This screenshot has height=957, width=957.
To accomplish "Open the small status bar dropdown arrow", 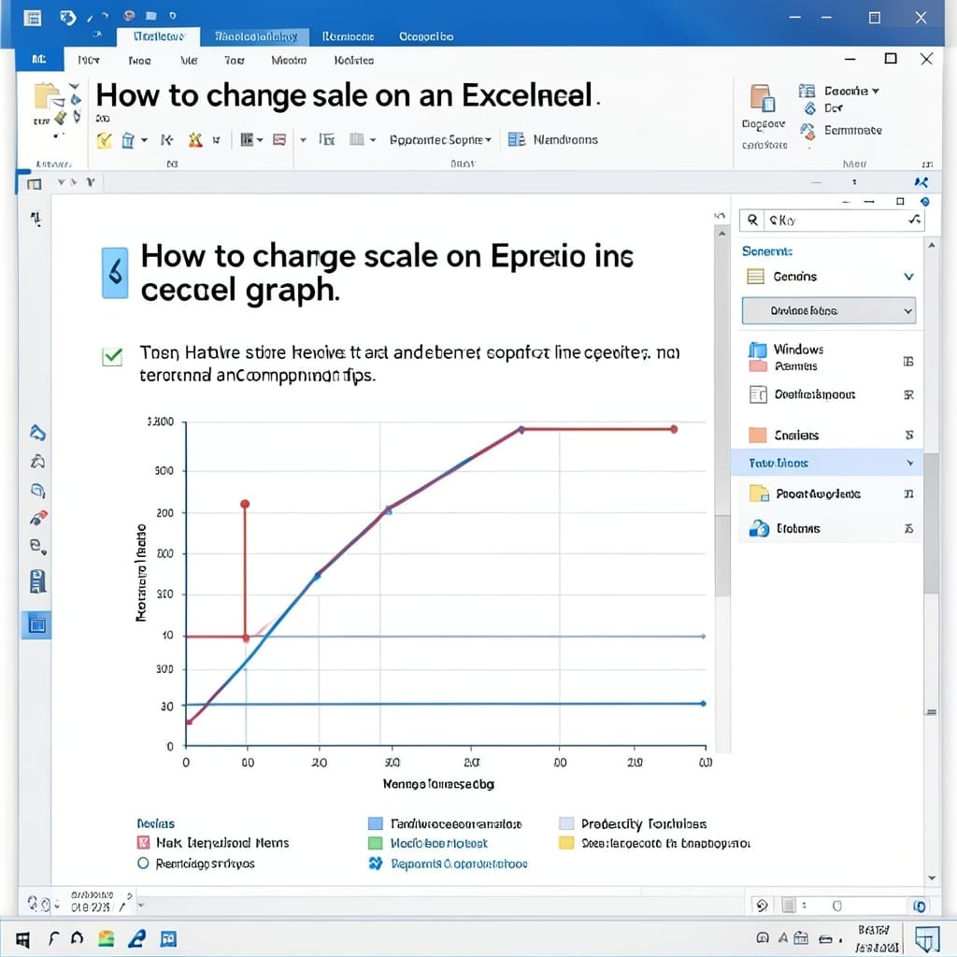I will click(x=141, y=905).
